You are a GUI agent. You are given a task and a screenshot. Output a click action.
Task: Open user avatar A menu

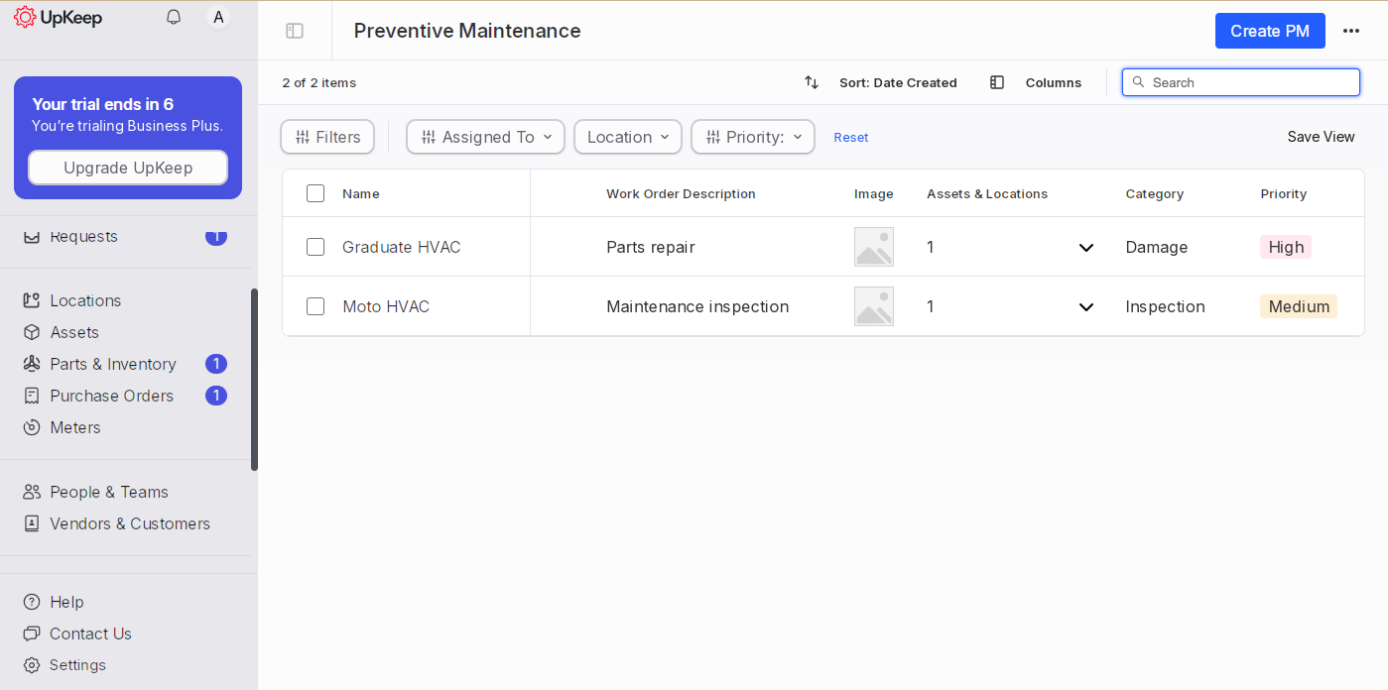coord(218,17)
